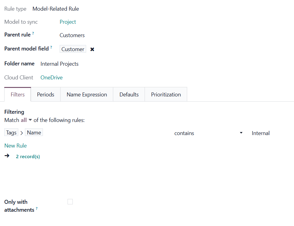Show help for Only with attachments
Screen dimensions: 294x226
(x=37, y=208)
